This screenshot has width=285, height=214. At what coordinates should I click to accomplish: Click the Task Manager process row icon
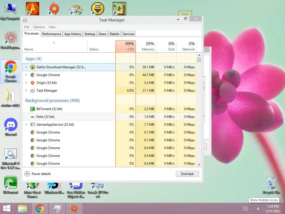(x=32, y=91)
